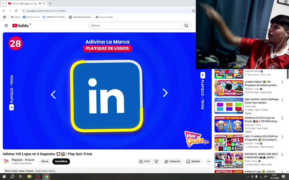The image size is (289, 180).
Task: Open the three-dot more actions under video
Action: pos(209,161)
